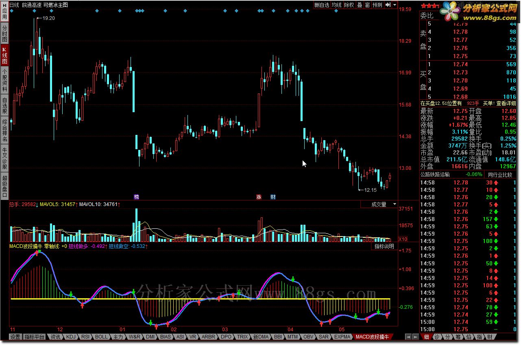Image resolution: width=521 pixels, height=345 pixels.
Task: Switch to EXPMA indicator
Action: 342,337
